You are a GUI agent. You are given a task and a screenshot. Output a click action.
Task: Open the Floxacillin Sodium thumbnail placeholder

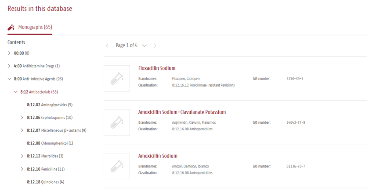tap(117, 78)
